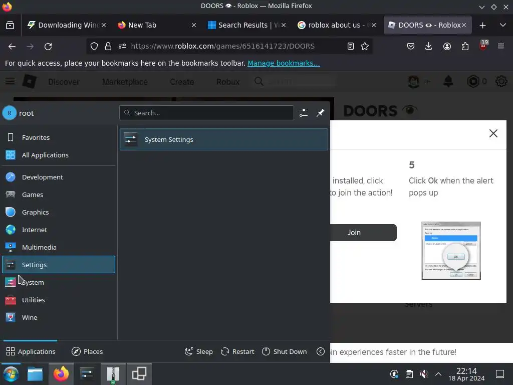Viewport: 513px width, 385px height.
Task: Click the launcher Search field
Action: click(206, 113)
